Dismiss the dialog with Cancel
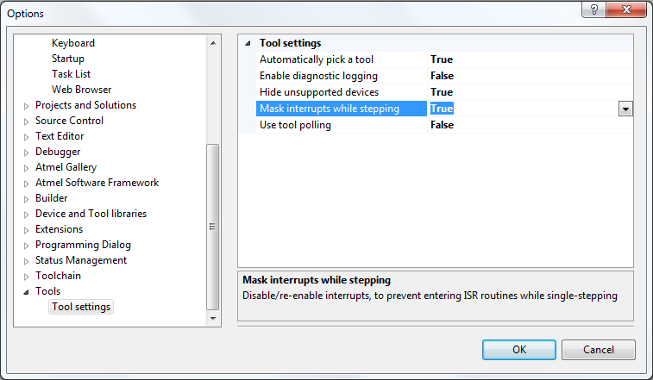 (x=599, y=350)
